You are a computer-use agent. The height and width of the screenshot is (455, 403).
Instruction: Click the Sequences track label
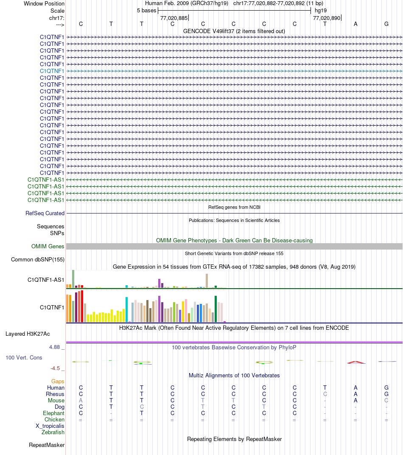(50, 226)
